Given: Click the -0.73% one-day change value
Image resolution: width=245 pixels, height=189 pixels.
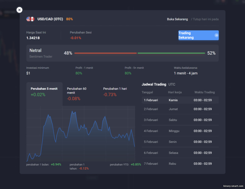Looking at the screenshot, I should (110, 95).
